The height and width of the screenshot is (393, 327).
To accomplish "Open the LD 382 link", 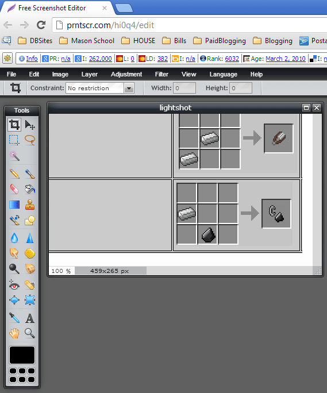I will coord(163,59).
